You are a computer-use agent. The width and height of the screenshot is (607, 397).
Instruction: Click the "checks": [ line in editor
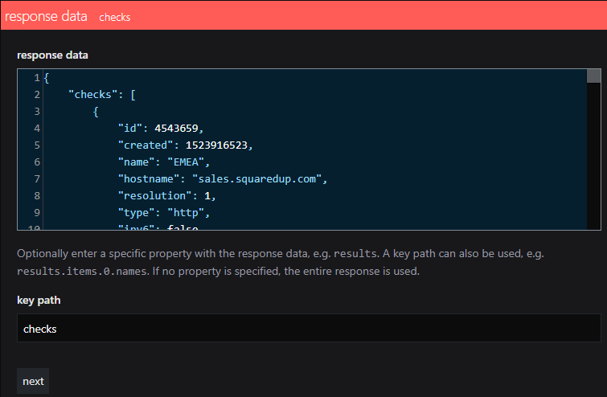(x=102, y=95)
